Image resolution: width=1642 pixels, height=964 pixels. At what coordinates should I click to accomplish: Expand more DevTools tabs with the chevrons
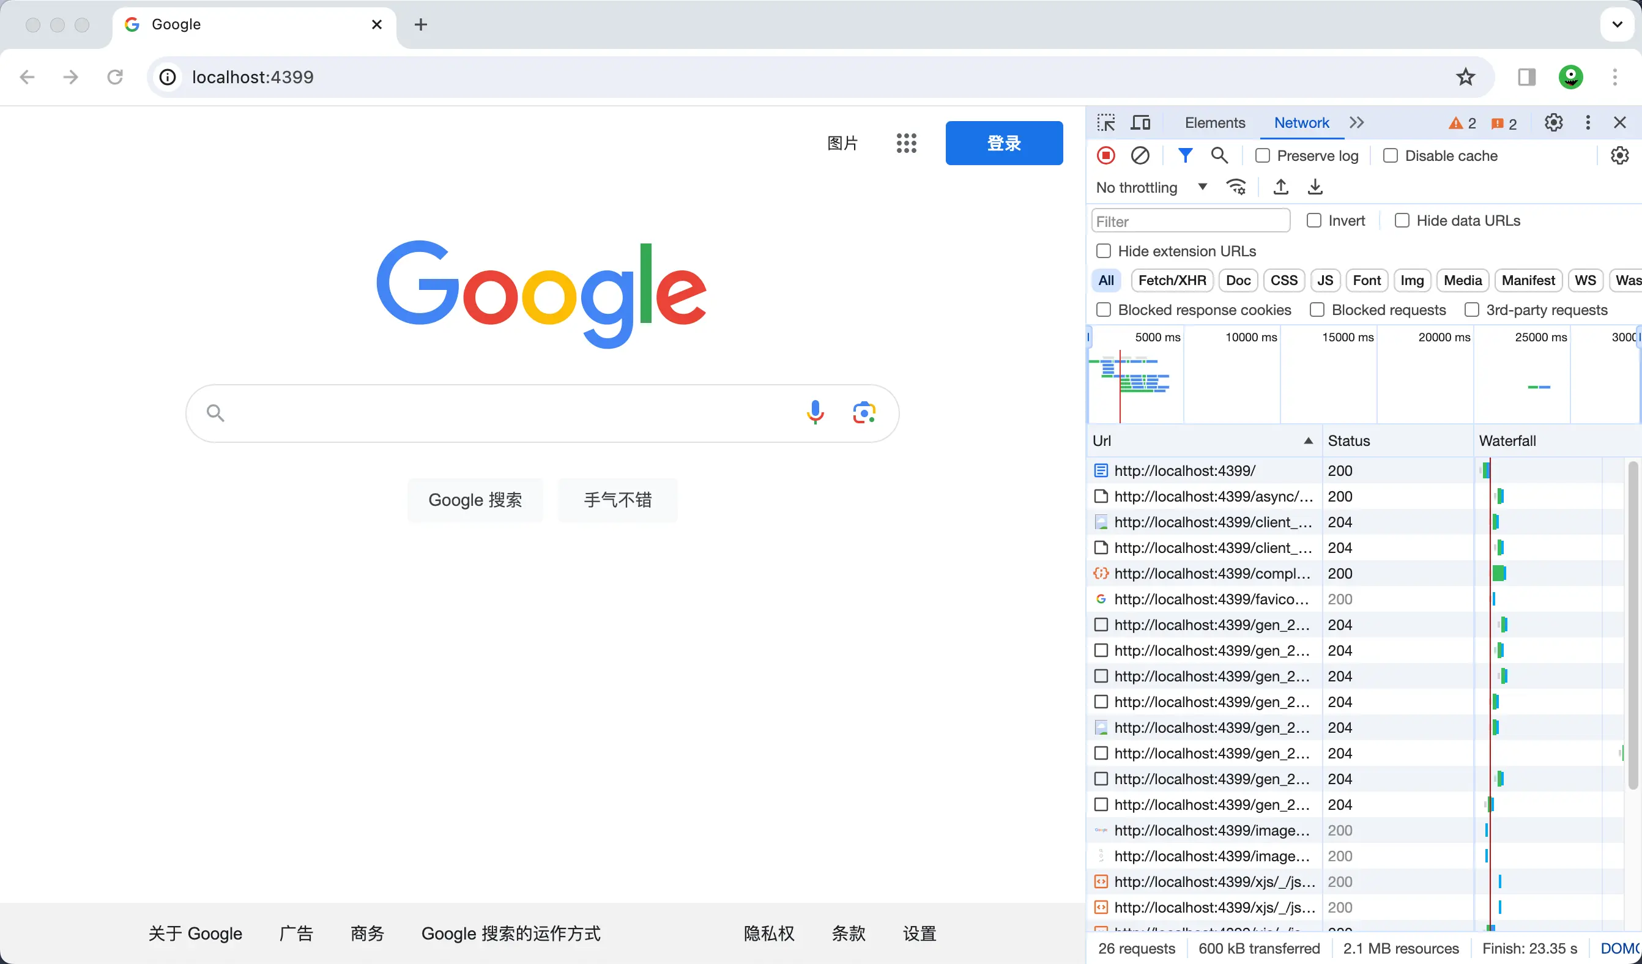[1356, 122]
